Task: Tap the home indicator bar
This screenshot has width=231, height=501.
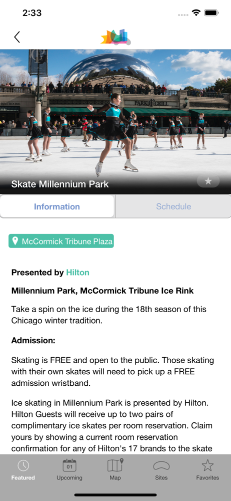Action: tap(115, 495)
